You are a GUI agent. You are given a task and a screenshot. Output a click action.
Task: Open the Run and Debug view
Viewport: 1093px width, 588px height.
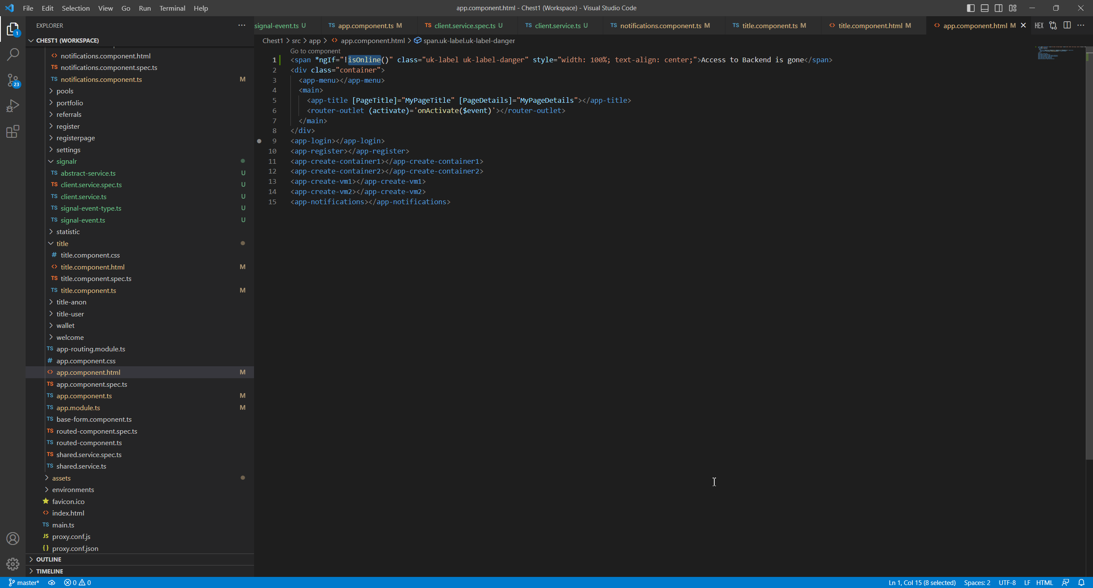pyautogui.click(x=13, y=106)
